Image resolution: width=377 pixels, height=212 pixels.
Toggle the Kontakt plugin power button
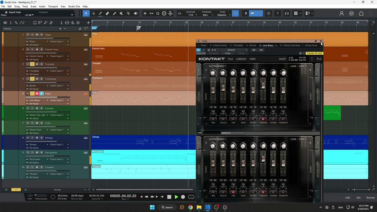(x=199, y=50)
